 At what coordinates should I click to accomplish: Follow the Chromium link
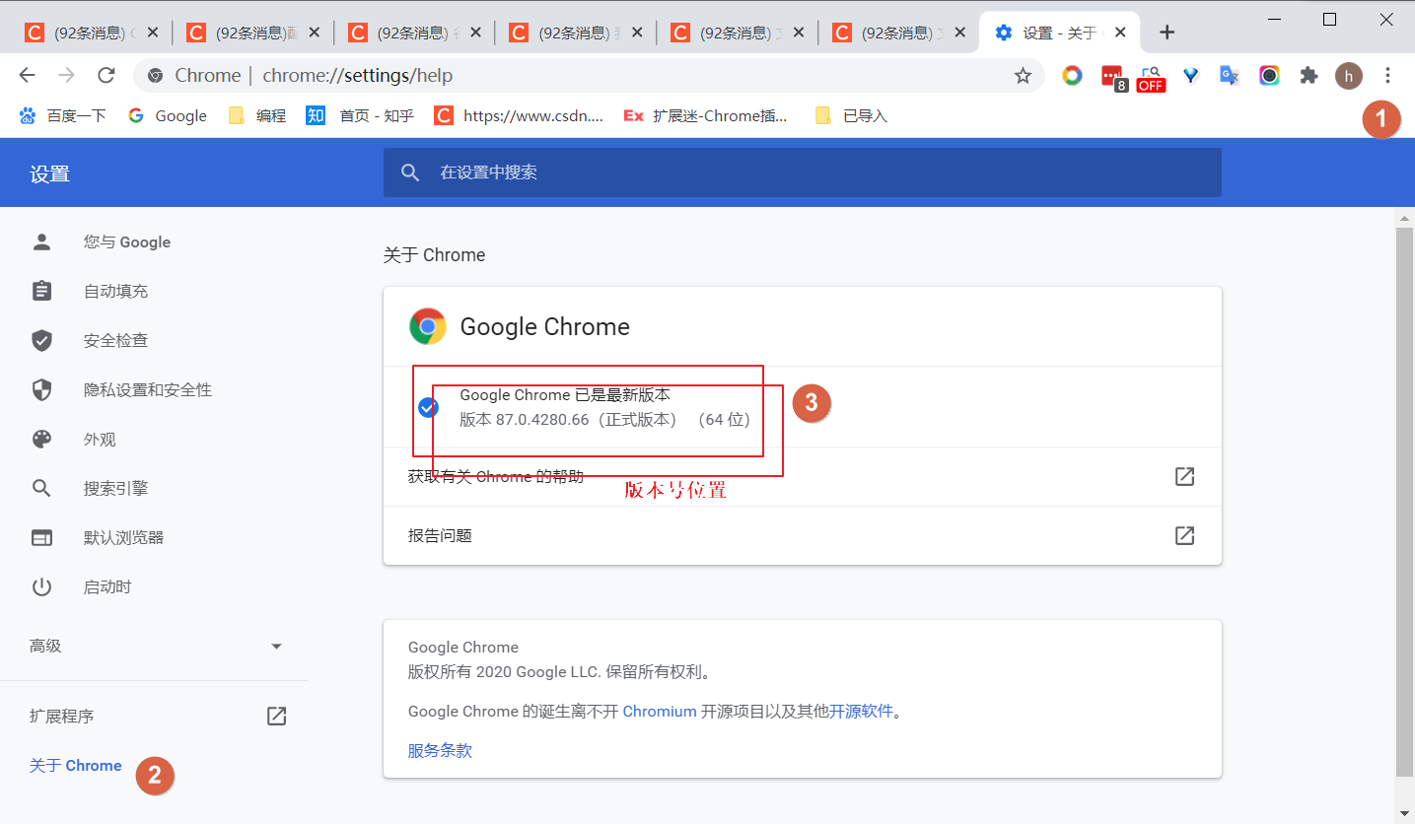[x=660, y=712]
